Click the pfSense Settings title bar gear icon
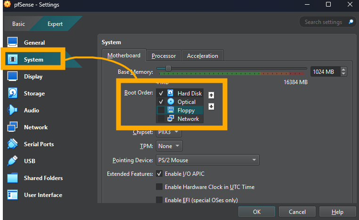 pos(7,4)
